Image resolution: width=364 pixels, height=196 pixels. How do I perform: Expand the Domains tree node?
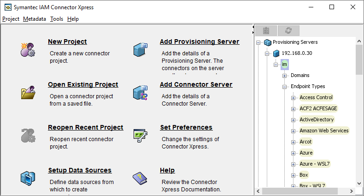point(285,75)
